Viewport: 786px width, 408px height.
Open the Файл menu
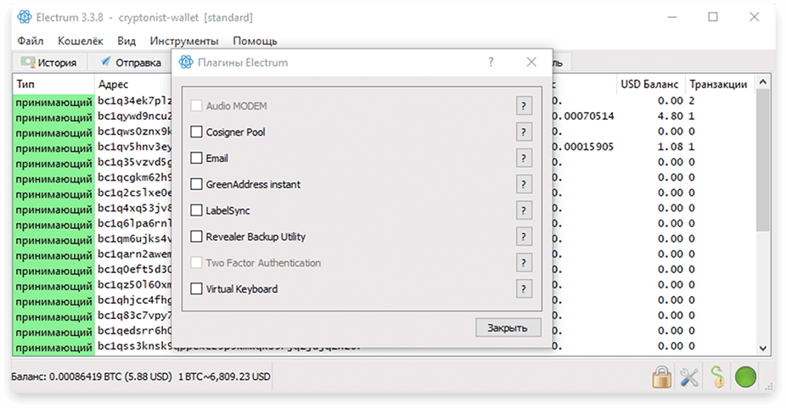pyautogui.click(x=31, y=41)
